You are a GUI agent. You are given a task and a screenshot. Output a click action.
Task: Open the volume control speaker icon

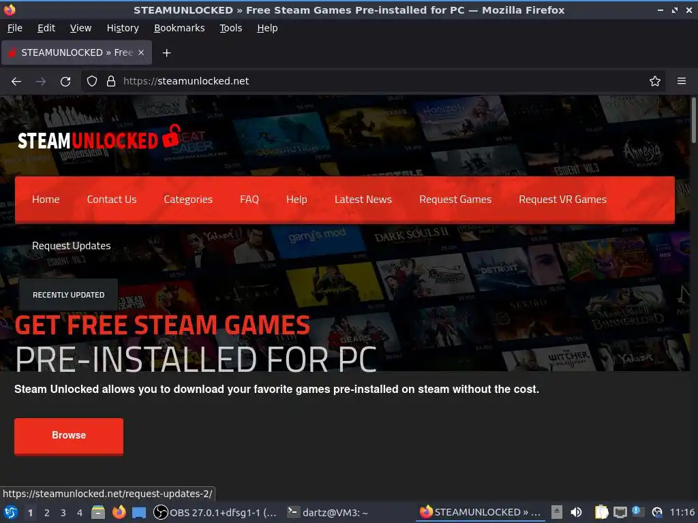[576, 513]
